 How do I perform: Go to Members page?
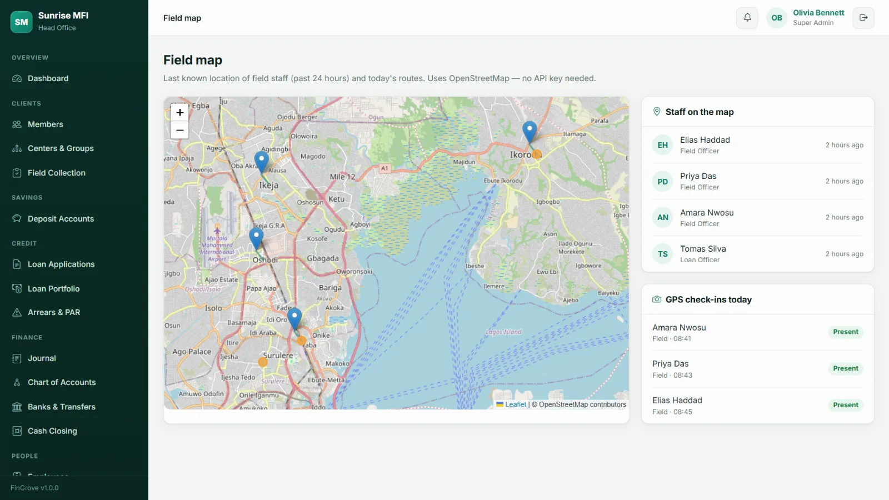point(74,124)
